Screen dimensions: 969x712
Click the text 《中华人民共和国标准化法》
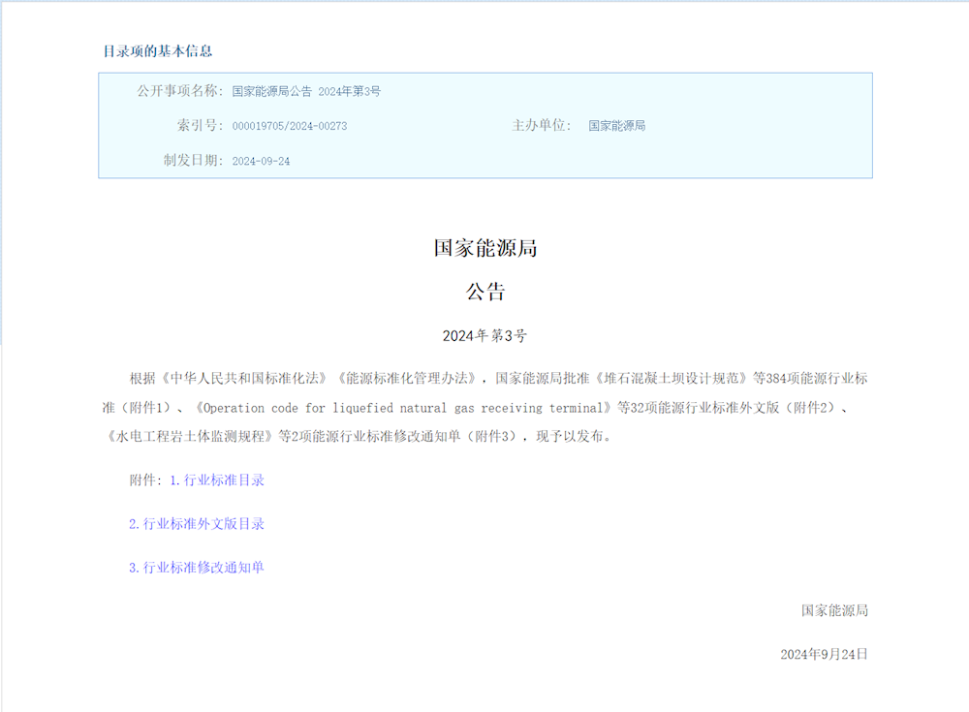point(244,378)
